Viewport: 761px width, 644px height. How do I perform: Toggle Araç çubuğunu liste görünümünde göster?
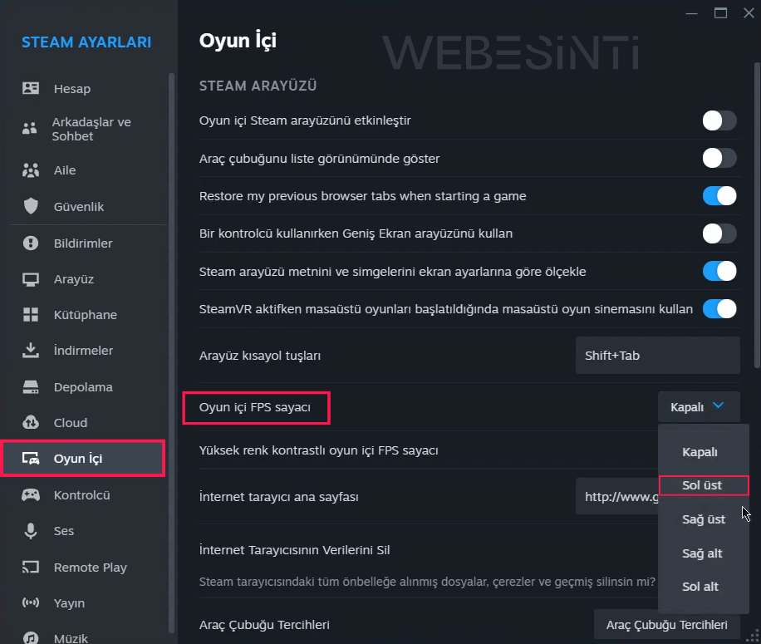pos(719,158)
